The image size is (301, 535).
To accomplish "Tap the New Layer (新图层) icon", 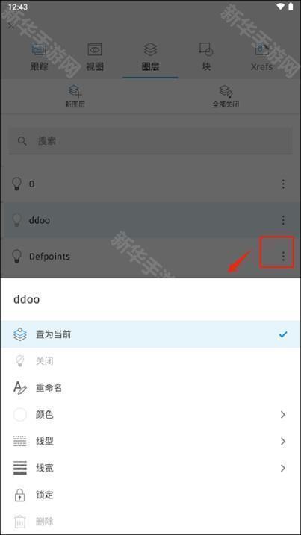I will [75, 91].
